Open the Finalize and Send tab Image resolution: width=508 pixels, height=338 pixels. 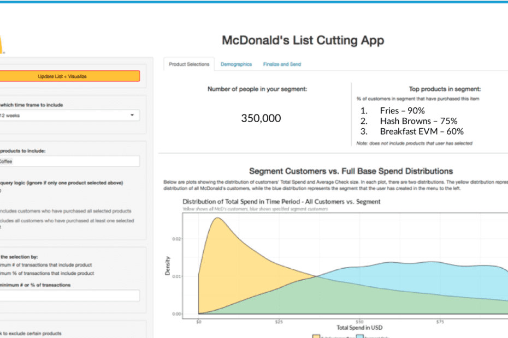pyautogui.click(x=282, y=64)
